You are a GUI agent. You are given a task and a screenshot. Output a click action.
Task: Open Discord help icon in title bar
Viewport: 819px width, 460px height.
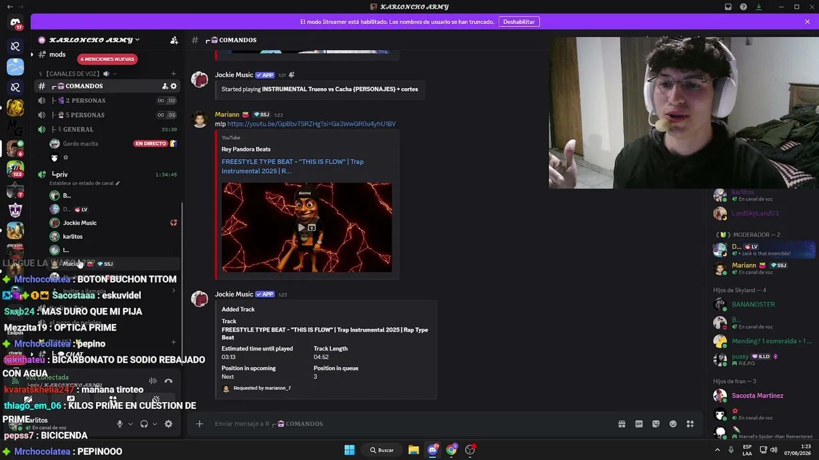pos(743,7)
